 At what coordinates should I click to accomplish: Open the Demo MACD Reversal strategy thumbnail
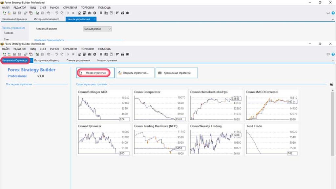(x=271, y=105)
